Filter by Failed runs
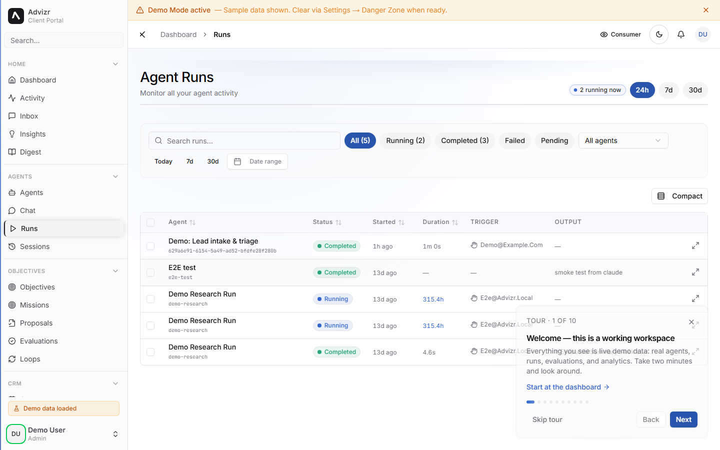This screenshot has height=450, width=720. tap(515, 140)
